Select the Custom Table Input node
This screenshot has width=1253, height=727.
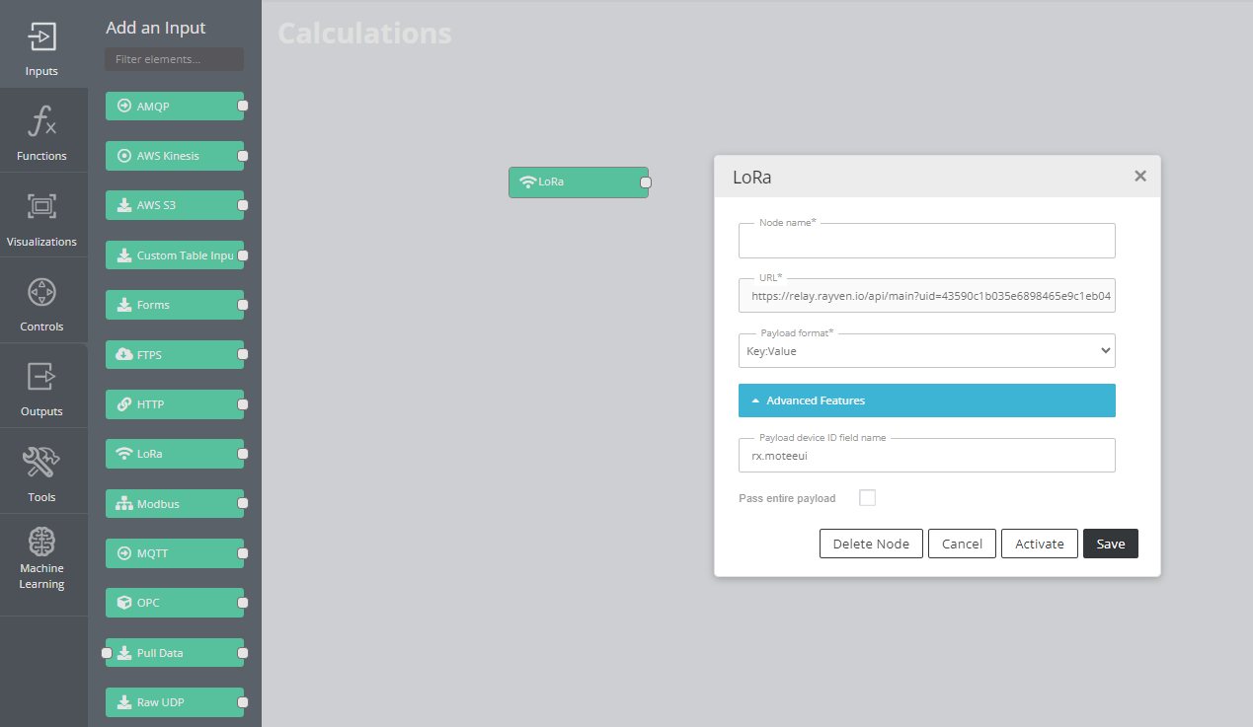click(175, 255)
